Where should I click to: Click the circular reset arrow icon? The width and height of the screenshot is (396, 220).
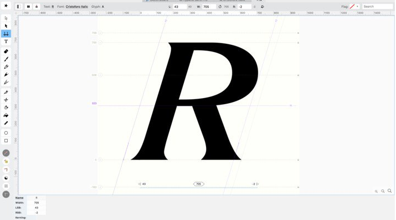(x=220, y=7)
